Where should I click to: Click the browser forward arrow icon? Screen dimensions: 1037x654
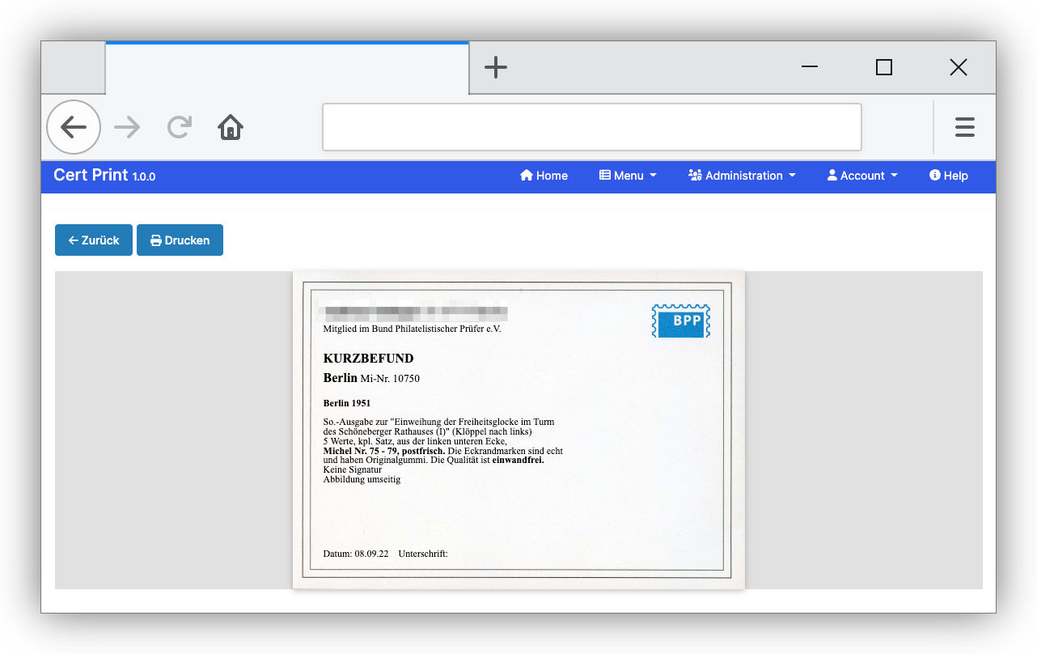[x=127, y=127]
